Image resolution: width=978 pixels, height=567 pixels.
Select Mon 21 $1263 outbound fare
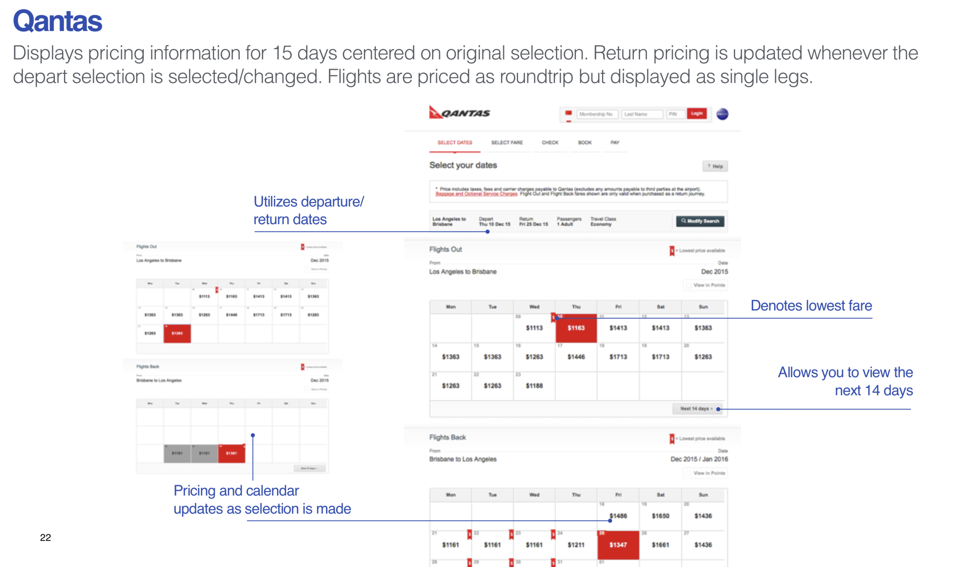click(x=450, y=386)
